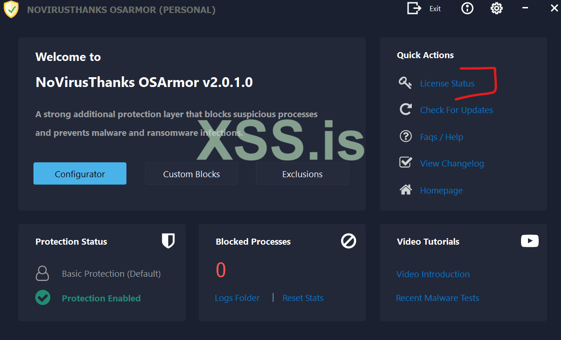Click the green Protection Enabled checkmark
561x340 pixels.
tap(43, 298)
